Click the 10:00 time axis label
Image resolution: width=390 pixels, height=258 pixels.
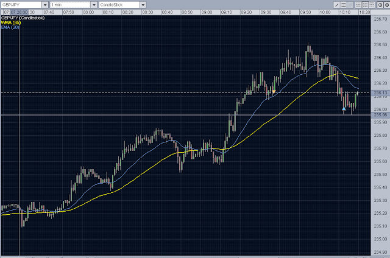(x=325, y=12)
